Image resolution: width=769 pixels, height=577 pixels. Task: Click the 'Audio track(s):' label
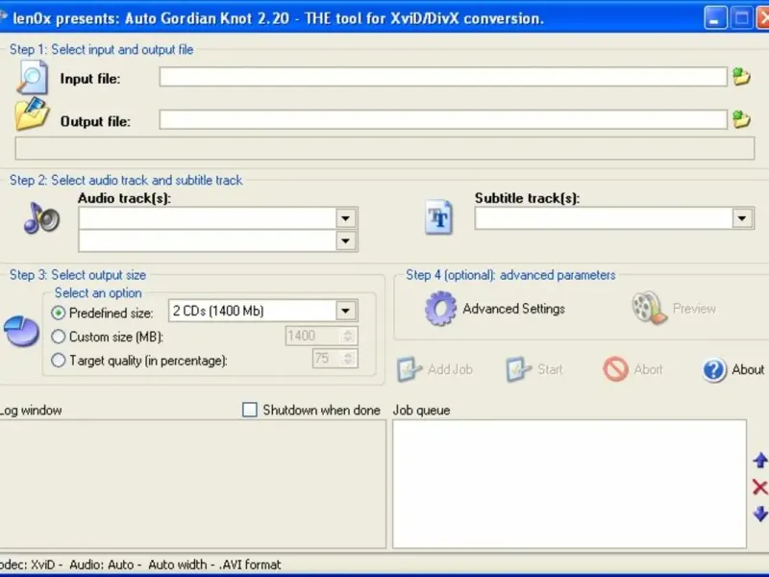pyautogui.click(x=125, y=198)
